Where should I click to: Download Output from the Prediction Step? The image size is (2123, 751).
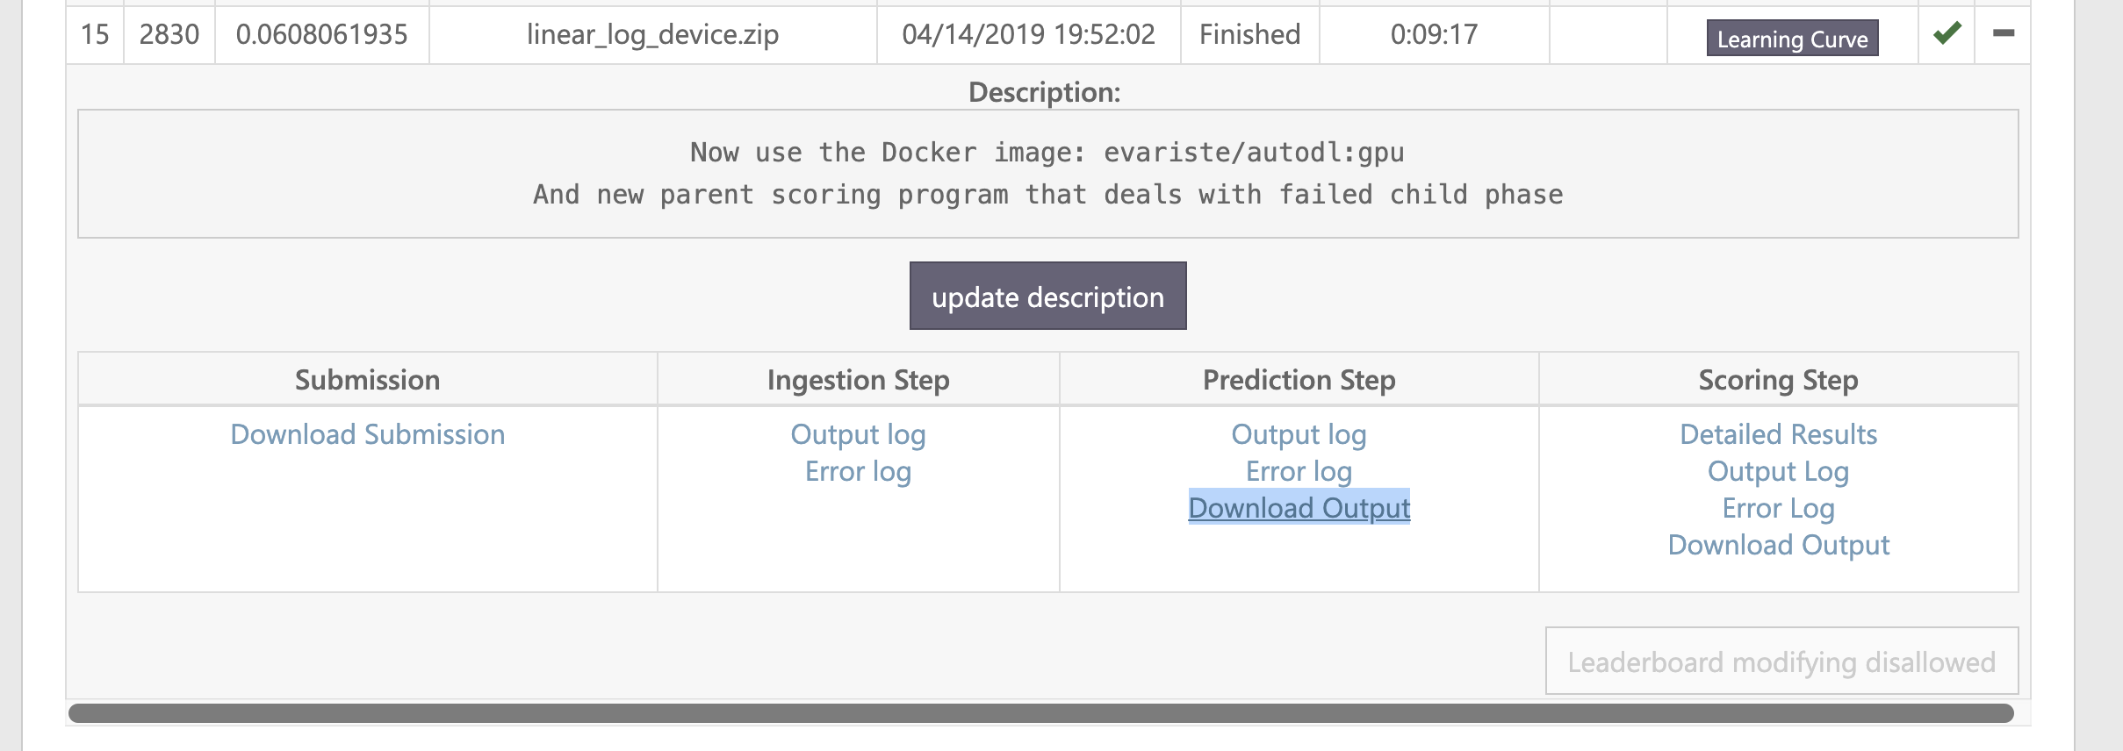coord(1299,507)
